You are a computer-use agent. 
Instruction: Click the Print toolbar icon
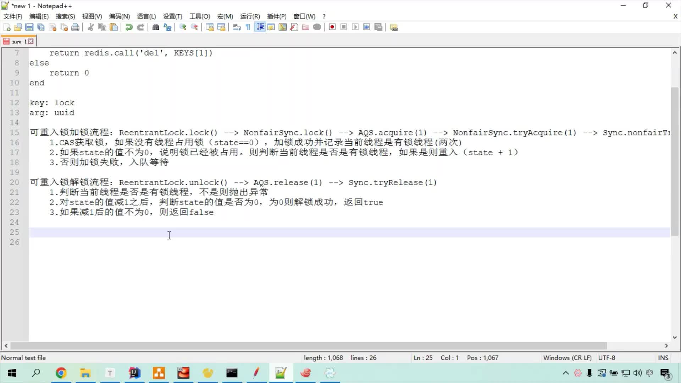pyautogui.click(x=75, y=27)
